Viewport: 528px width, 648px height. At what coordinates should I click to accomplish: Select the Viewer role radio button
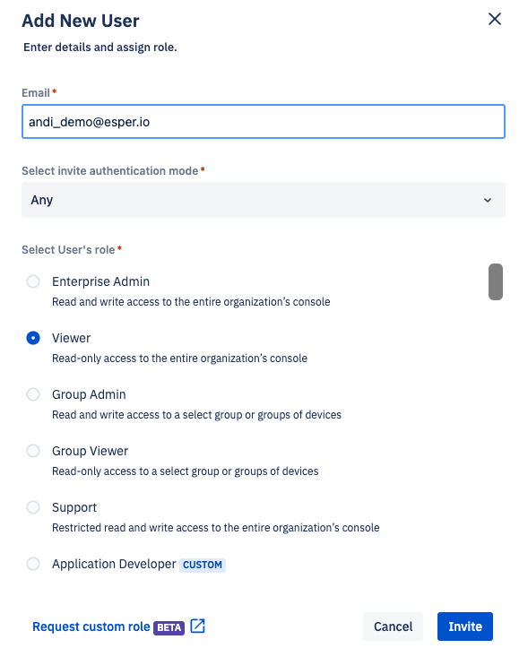tap(33, 338)
